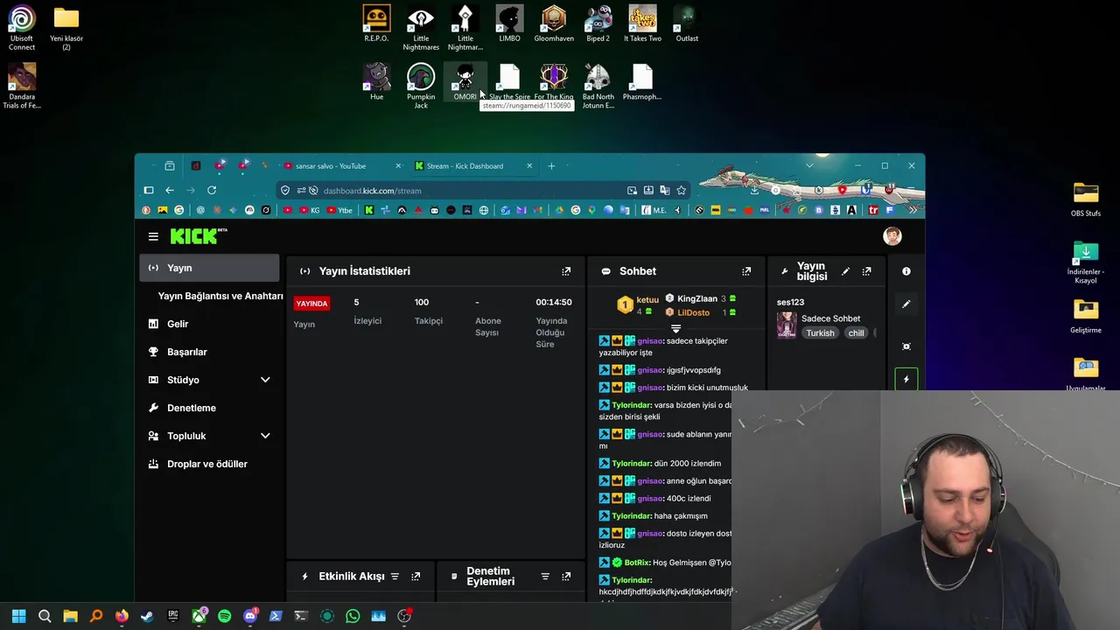Open Discord from taskbar
The image size is (1120, 630).
(x=250, y=616)
